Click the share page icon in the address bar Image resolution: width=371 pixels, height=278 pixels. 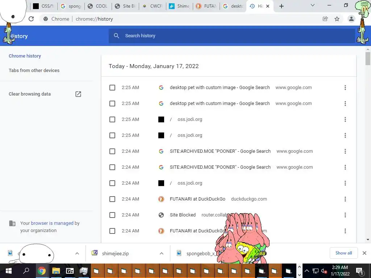tap(325, 19)
